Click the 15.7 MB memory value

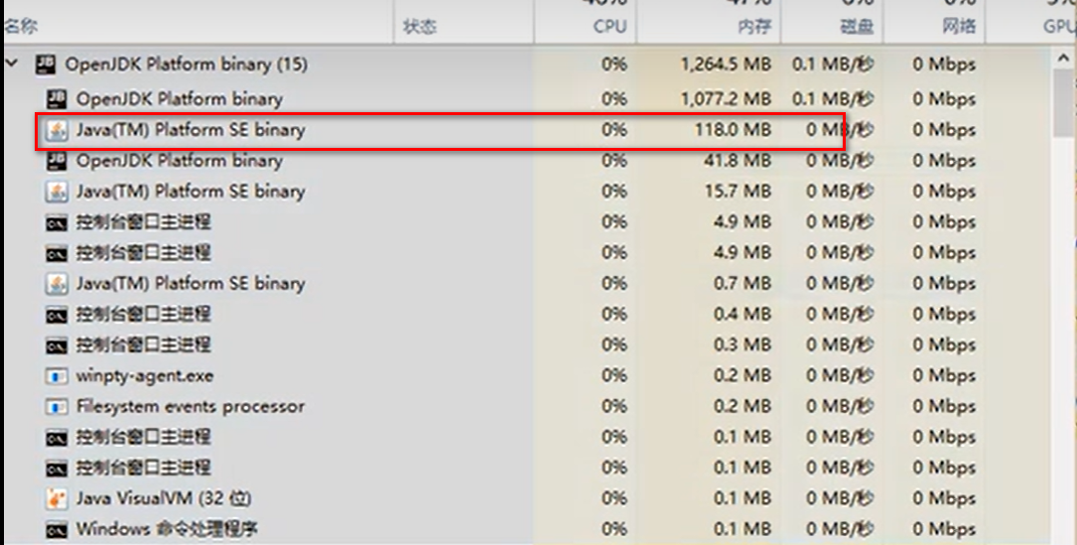coord(739,191)
